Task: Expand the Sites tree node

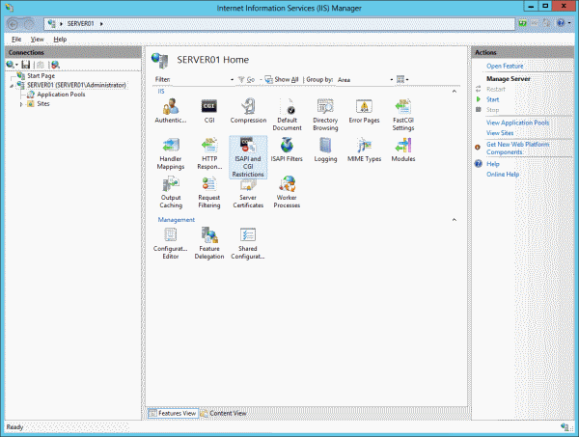Action: [x=21, y=104]
